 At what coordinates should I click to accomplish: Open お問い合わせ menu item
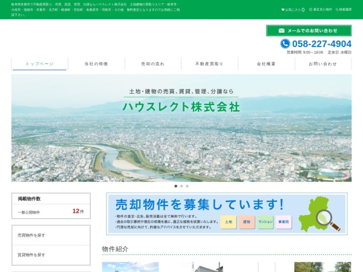pyautogui.click(x=323, y=64)
